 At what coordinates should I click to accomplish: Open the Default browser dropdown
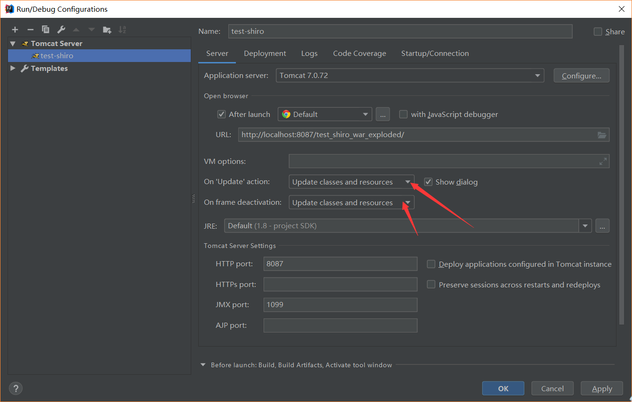click(x=325, y=114)
